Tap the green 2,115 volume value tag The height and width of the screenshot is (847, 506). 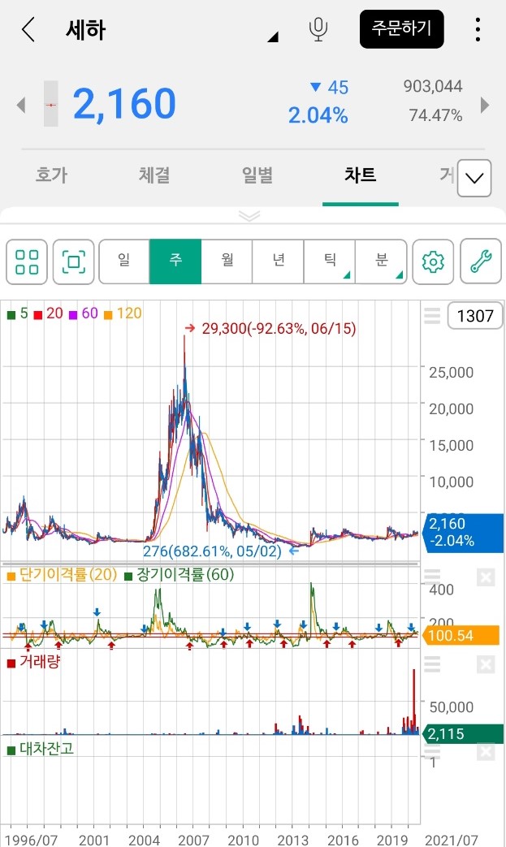tap(463, 733)
